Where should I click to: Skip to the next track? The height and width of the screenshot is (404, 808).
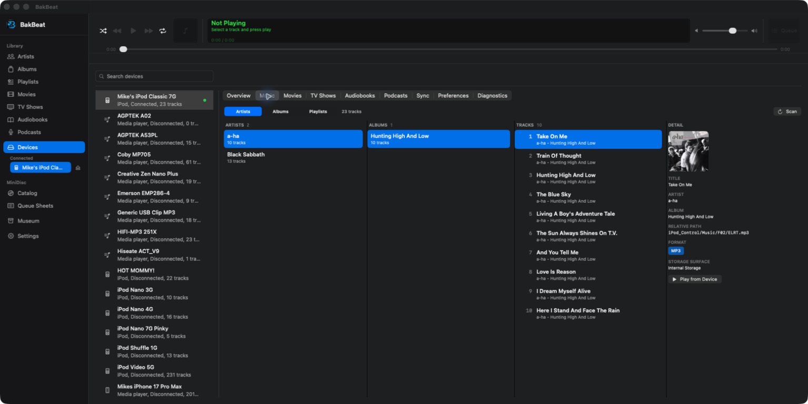pos(149,31)
